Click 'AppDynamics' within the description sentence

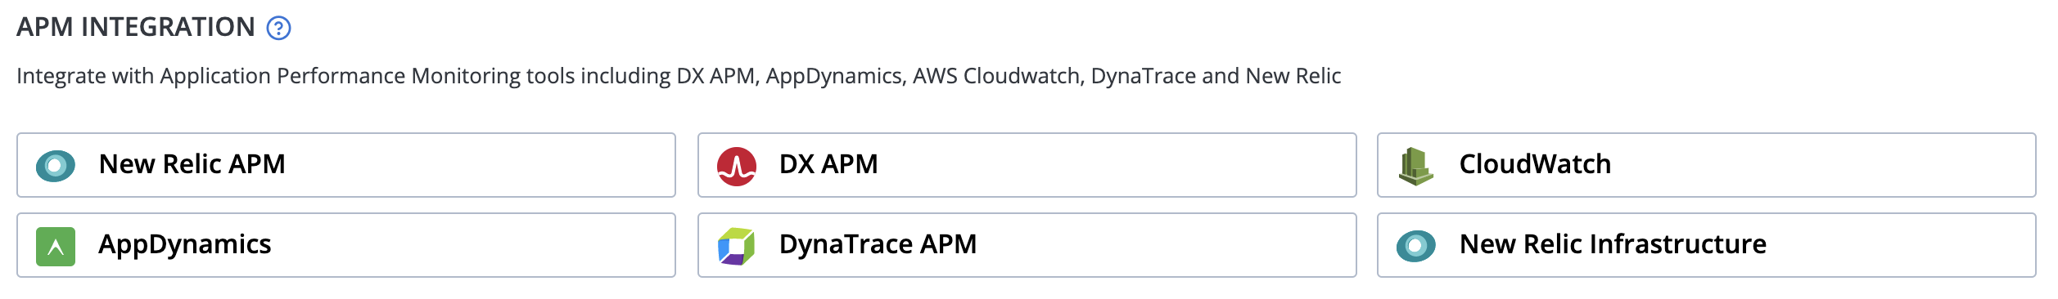(833, 76)
